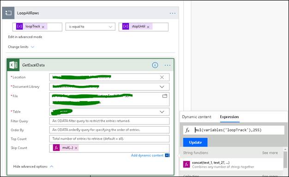Open the Document Library dropdown
289x177 pixels.
click(x=162, y=87)
